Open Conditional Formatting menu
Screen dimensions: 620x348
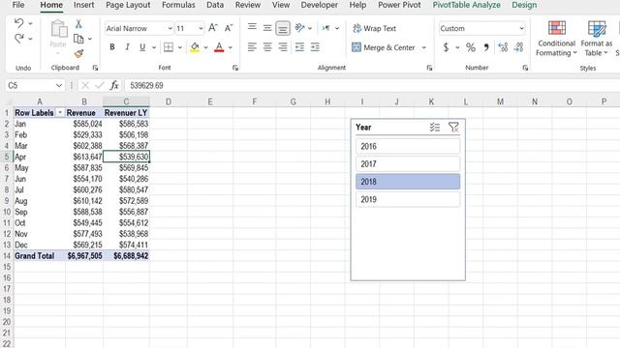point(556,39)
